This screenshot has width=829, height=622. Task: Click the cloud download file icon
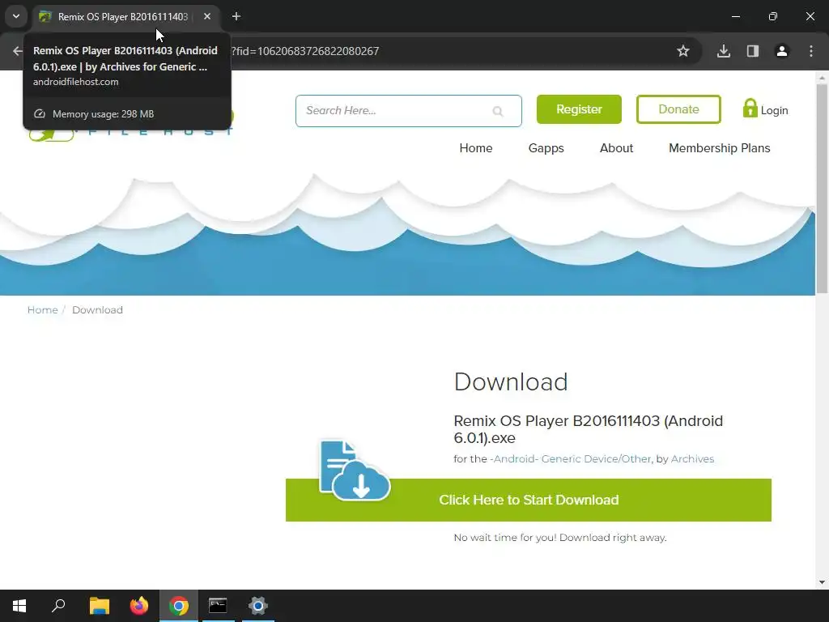click(355, 471)
